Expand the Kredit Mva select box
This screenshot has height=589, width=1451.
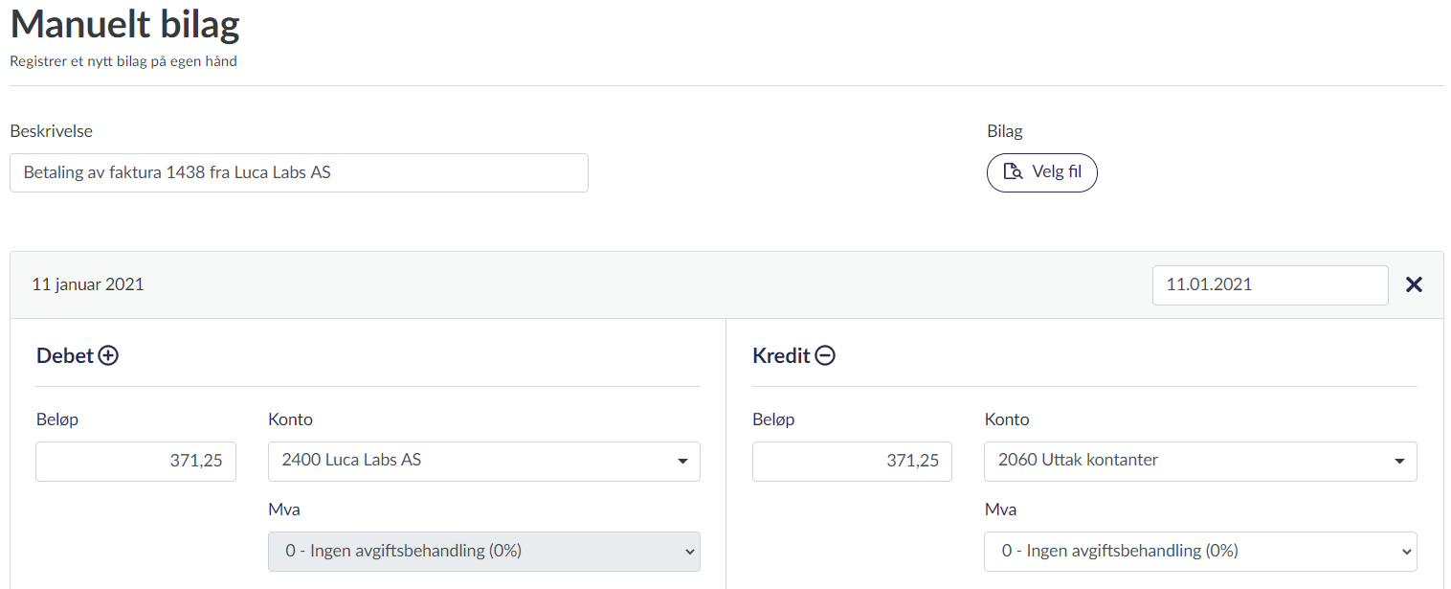(1199, 552)
